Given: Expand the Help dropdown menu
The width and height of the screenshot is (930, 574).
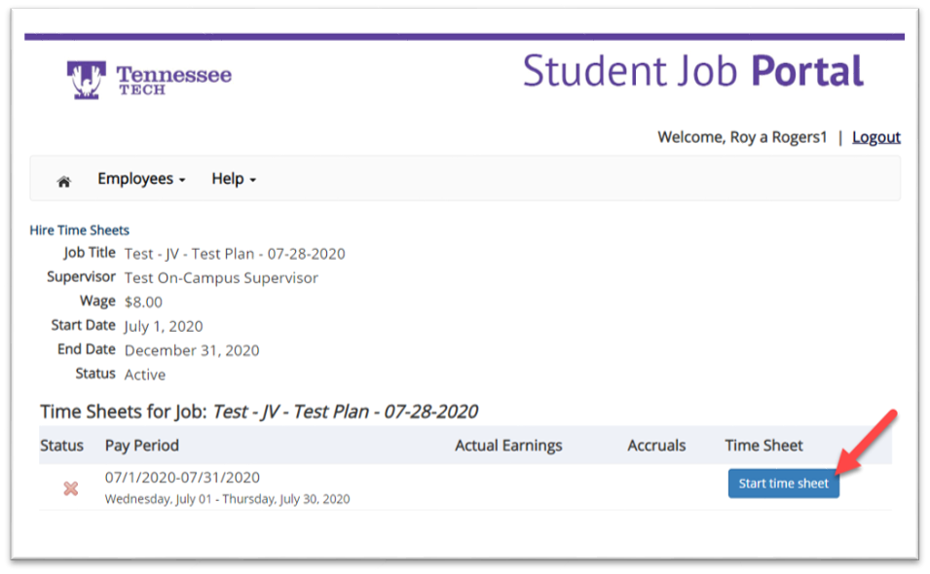Looking at the screenshot, I should pos(234,179).
